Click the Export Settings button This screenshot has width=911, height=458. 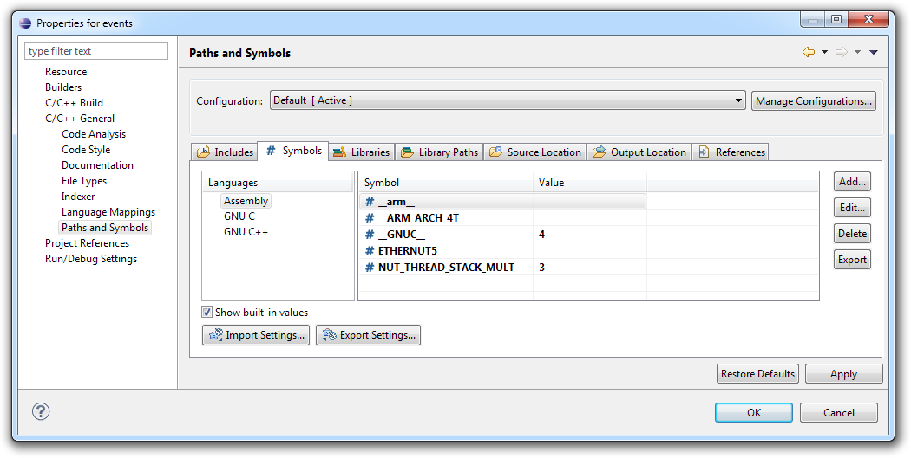(368, 335)
